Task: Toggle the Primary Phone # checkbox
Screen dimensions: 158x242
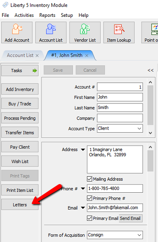Action: [x=89, y=198]
